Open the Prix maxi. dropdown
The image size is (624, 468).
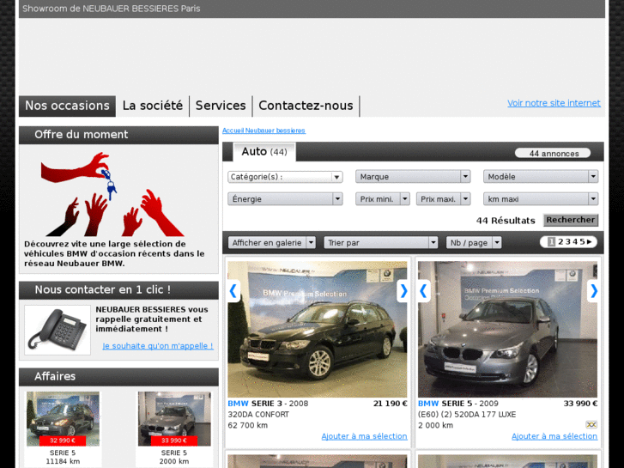[x=444, y=198]
